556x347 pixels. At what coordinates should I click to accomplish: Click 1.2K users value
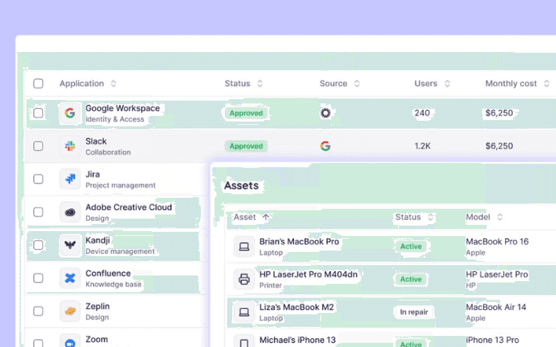[423, 146]
